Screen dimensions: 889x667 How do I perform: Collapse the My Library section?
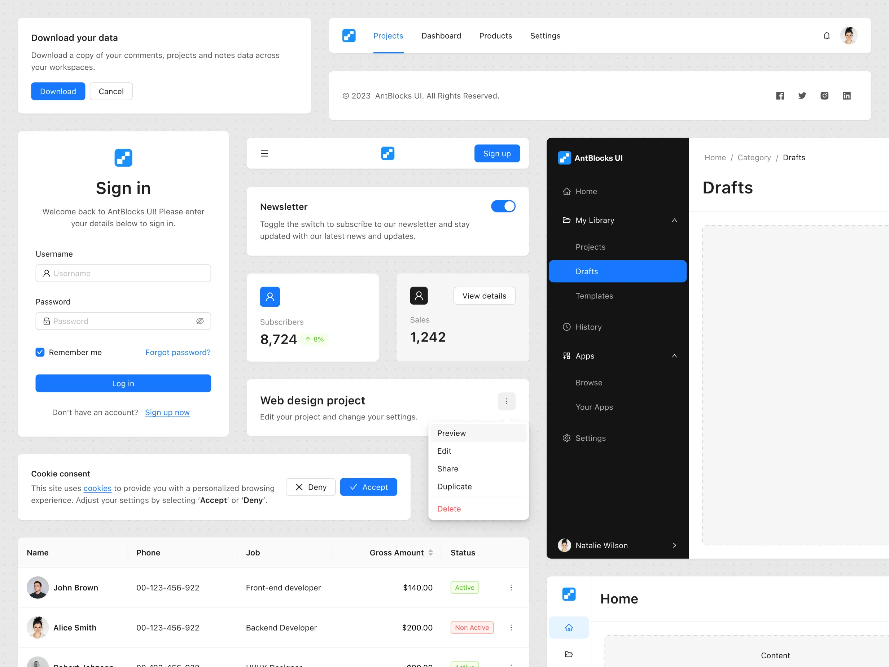pyautogui.click(x=674, y=220)
